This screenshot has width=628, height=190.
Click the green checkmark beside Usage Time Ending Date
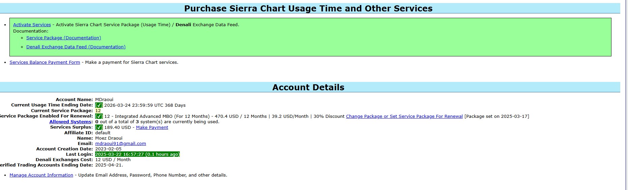pyautogui.click(x=99, y=105)
